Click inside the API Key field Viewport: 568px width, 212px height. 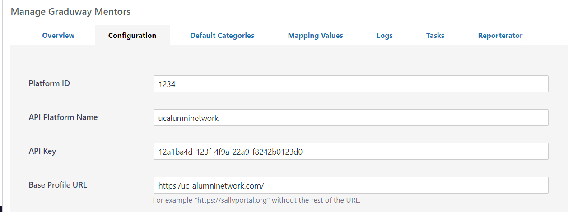pyautogui.click(x=350, y=152)
